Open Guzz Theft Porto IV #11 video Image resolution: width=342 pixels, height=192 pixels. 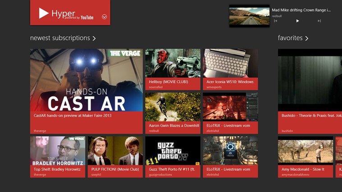[173, 157]
